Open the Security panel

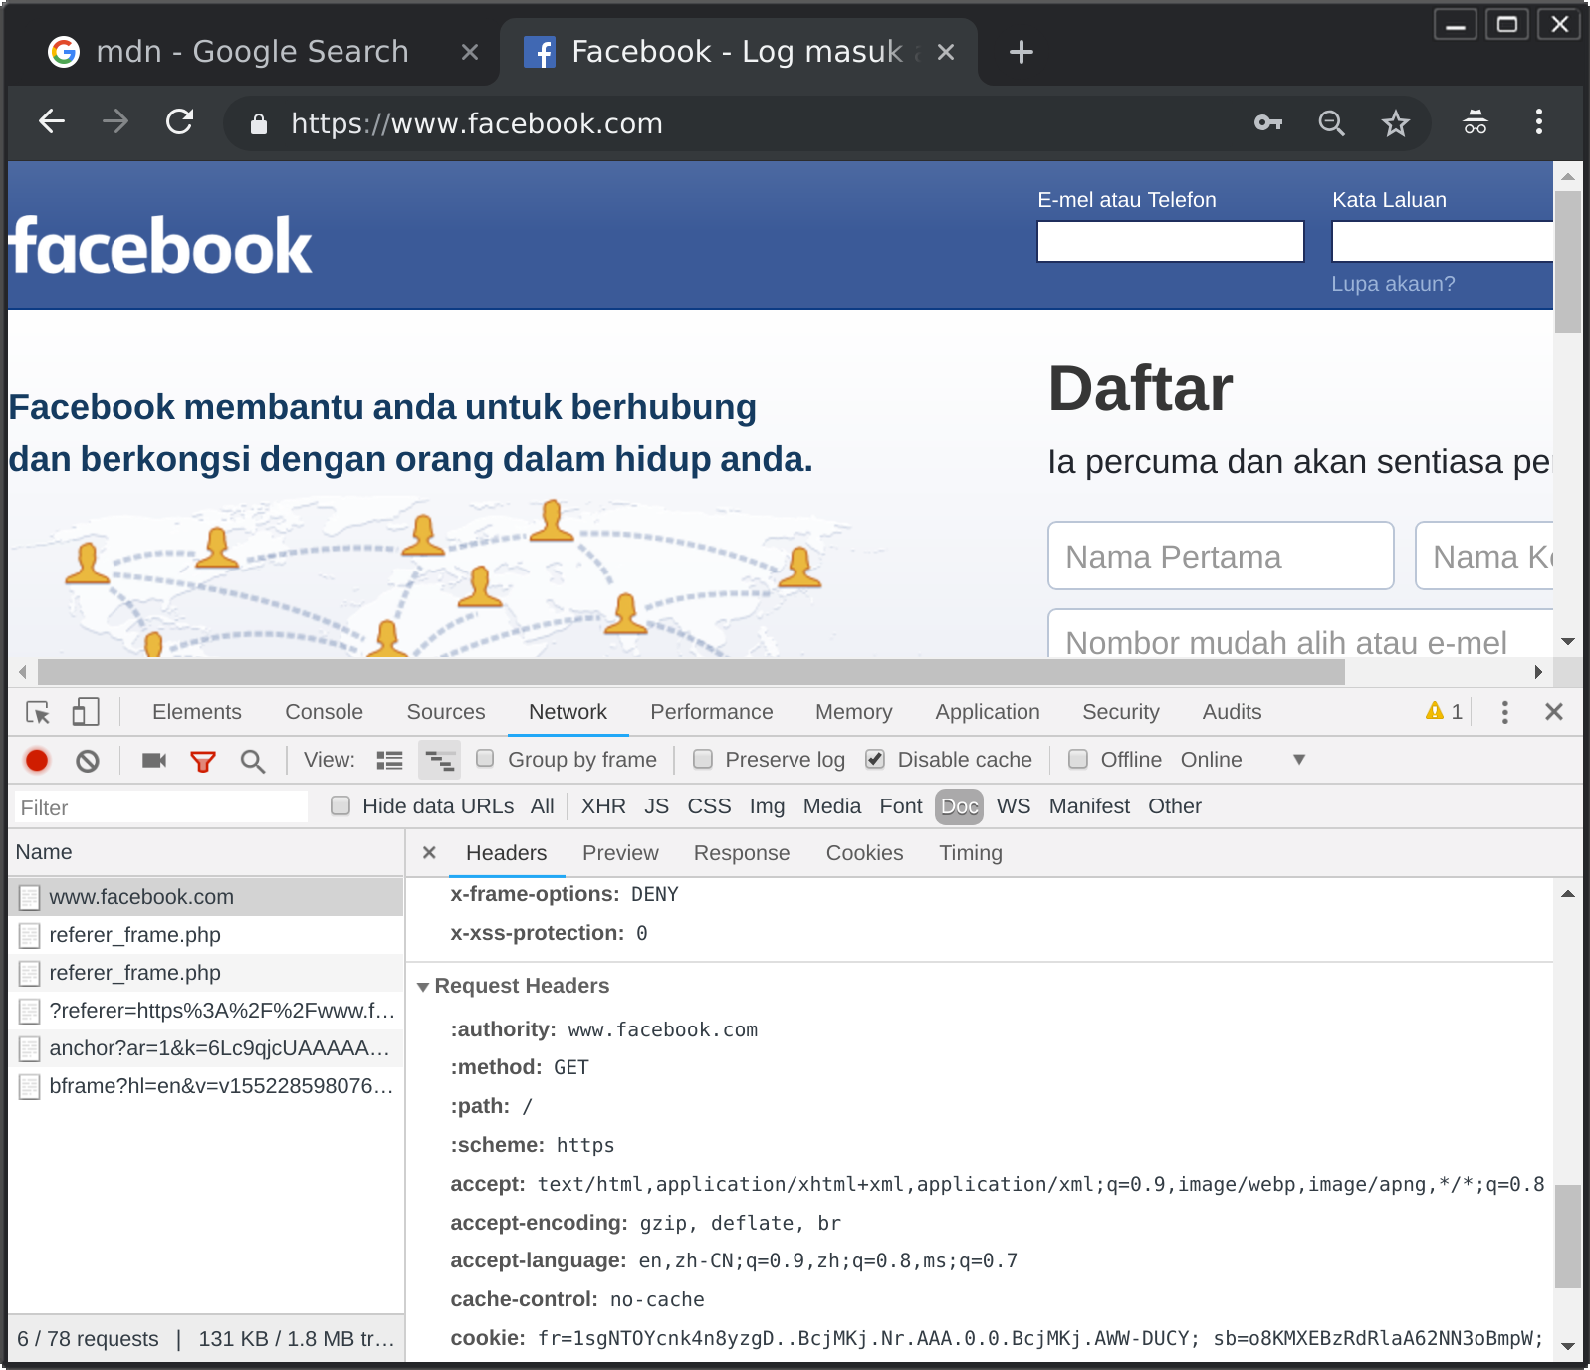(x=1121, y=712)
